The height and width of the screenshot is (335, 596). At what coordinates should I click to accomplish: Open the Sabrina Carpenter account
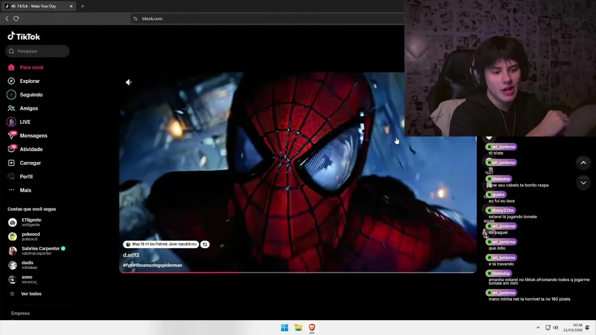pos(37,251)
